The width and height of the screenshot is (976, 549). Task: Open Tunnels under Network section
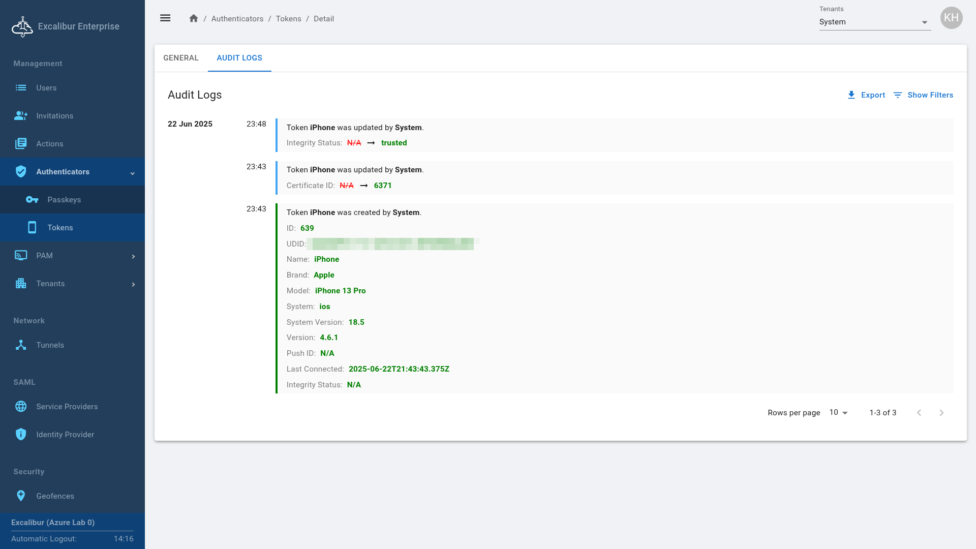(50, 345)
